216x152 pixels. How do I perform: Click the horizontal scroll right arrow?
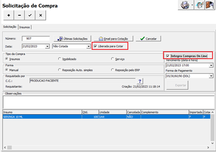click(208, 147)
